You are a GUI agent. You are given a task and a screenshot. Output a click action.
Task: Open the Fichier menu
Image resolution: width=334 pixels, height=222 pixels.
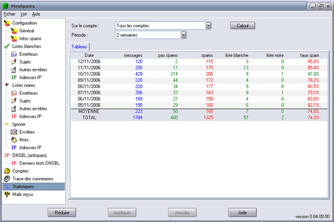click(x=9, y=14)
